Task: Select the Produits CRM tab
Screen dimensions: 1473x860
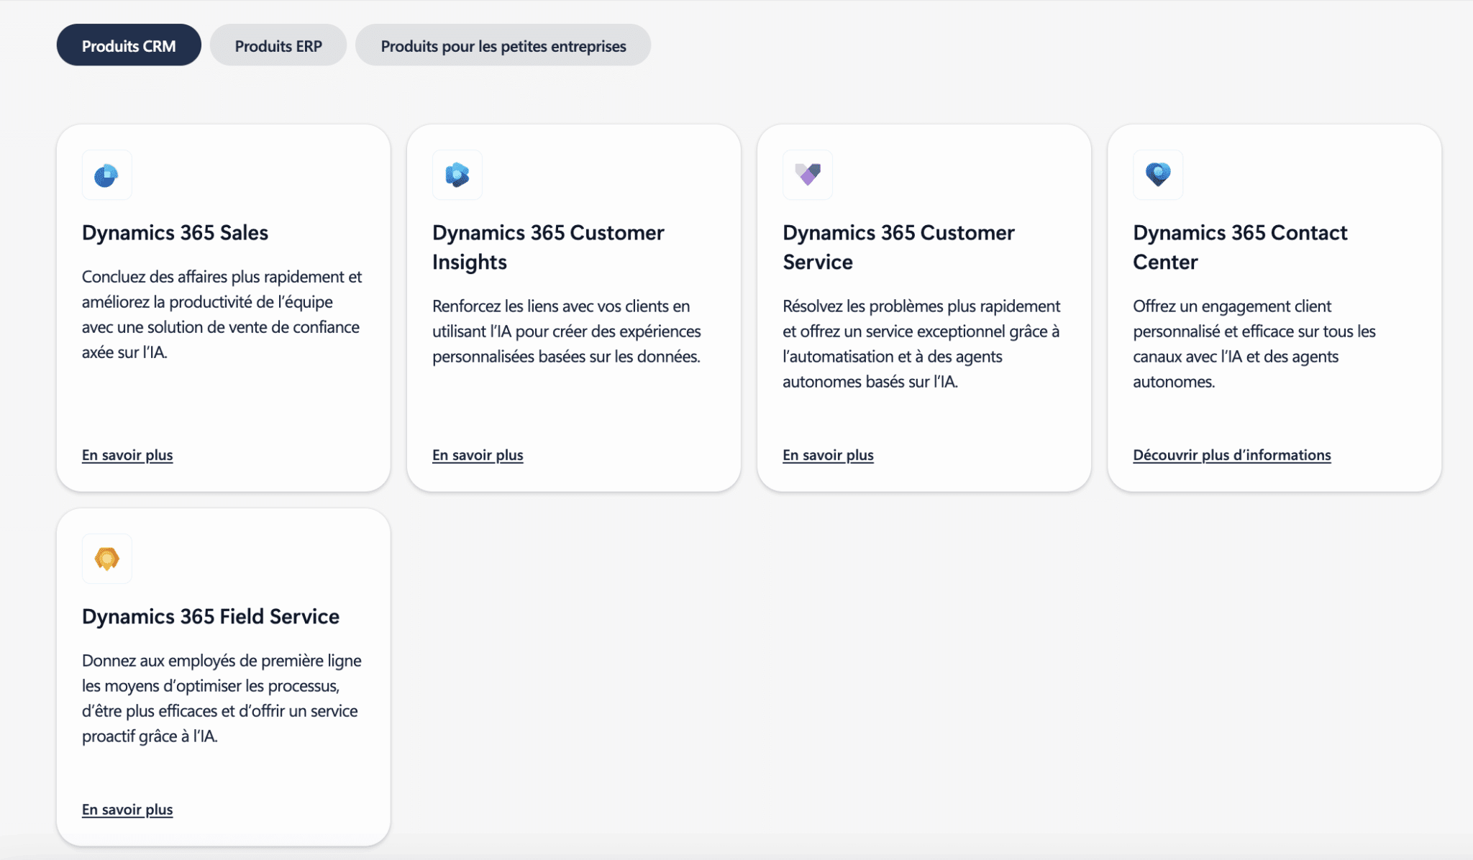Action: tap(129, 45)
